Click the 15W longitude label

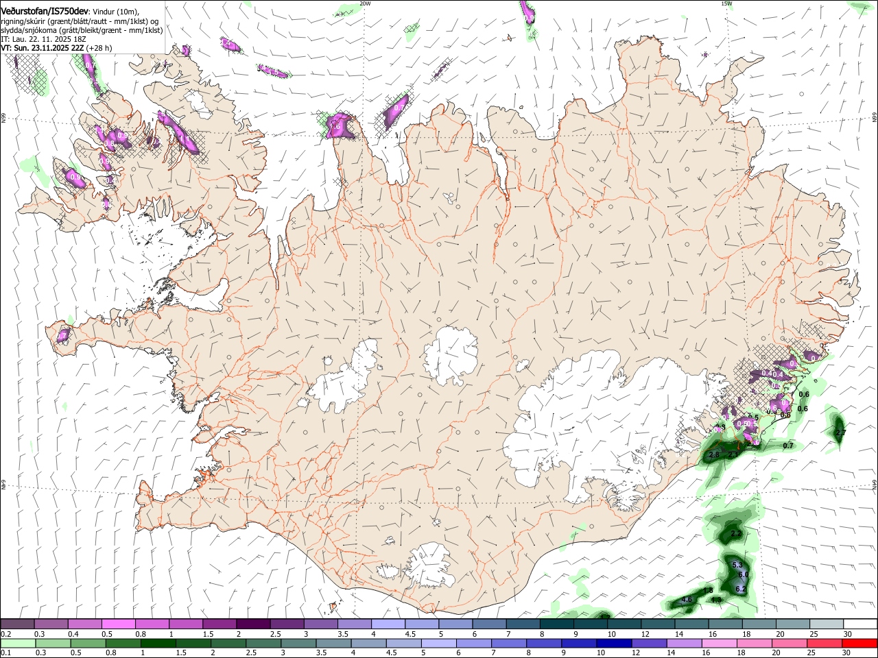(726, 3)
